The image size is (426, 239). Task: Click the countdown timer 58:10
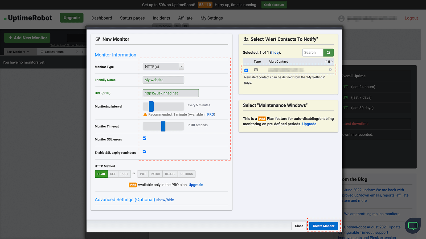click(205, 5)
